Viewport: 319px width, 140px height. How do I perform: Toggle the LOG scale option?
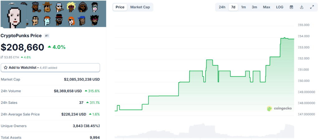tap(279, 7)
